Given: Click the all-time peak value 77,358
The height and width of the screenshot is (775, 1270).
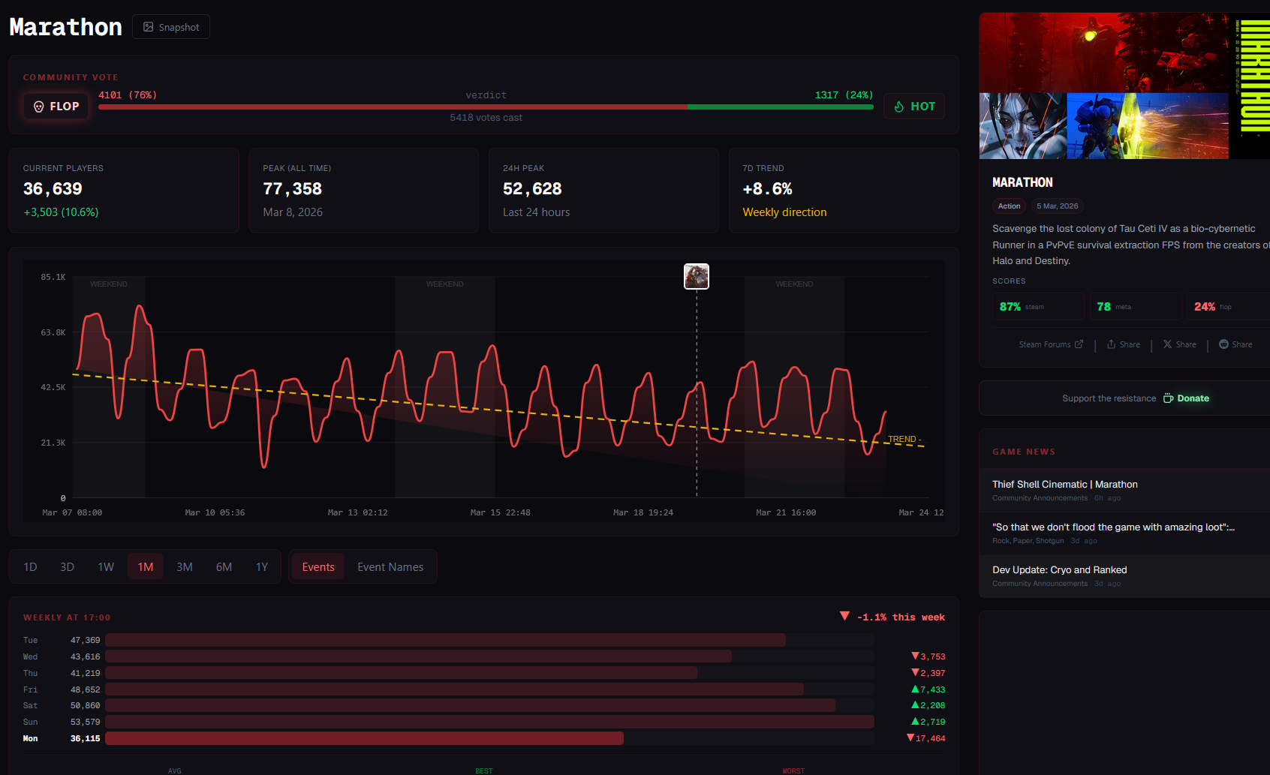Looking at the screenshot, I should click(293, 189).
